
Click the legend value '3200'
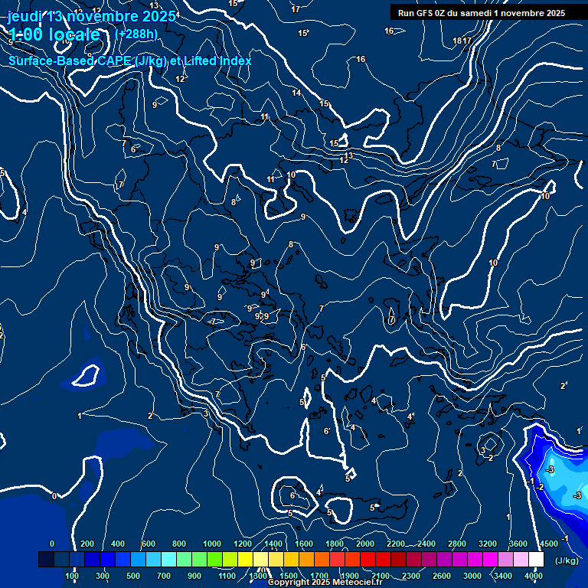coord(488,544)
